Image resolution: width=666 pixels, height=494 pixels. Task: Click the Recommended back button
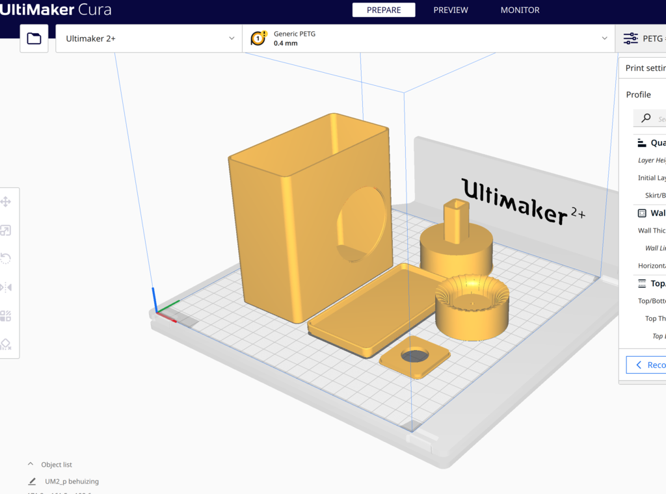click(x=646, y=365)
